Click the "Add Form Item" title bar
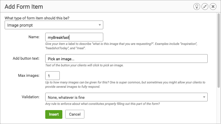Image resolution: width=221 pixels, height=124 pixels. click(x=24, y=7)
